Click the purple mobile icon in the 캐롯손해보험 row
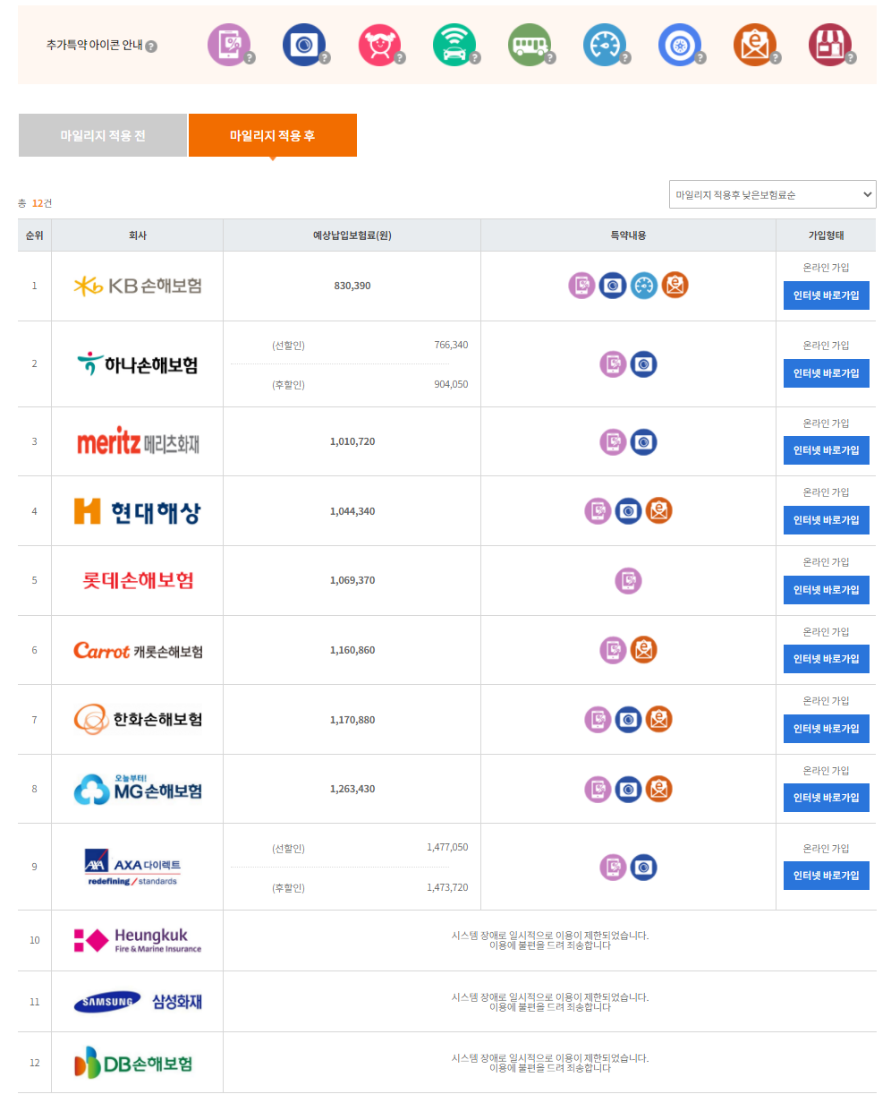 [x=613, y=650]
